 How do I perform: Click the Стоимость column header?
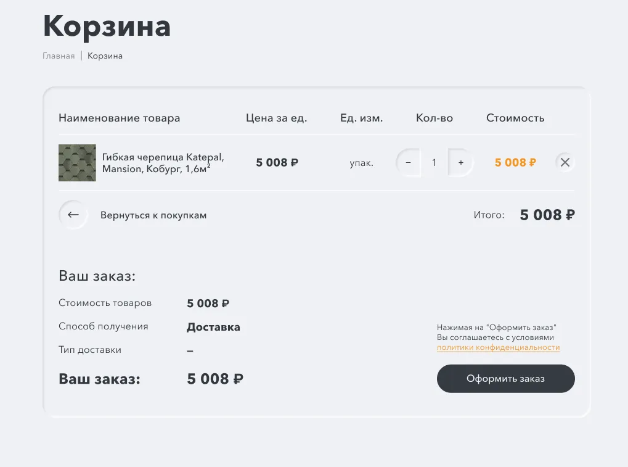[515, 118]
